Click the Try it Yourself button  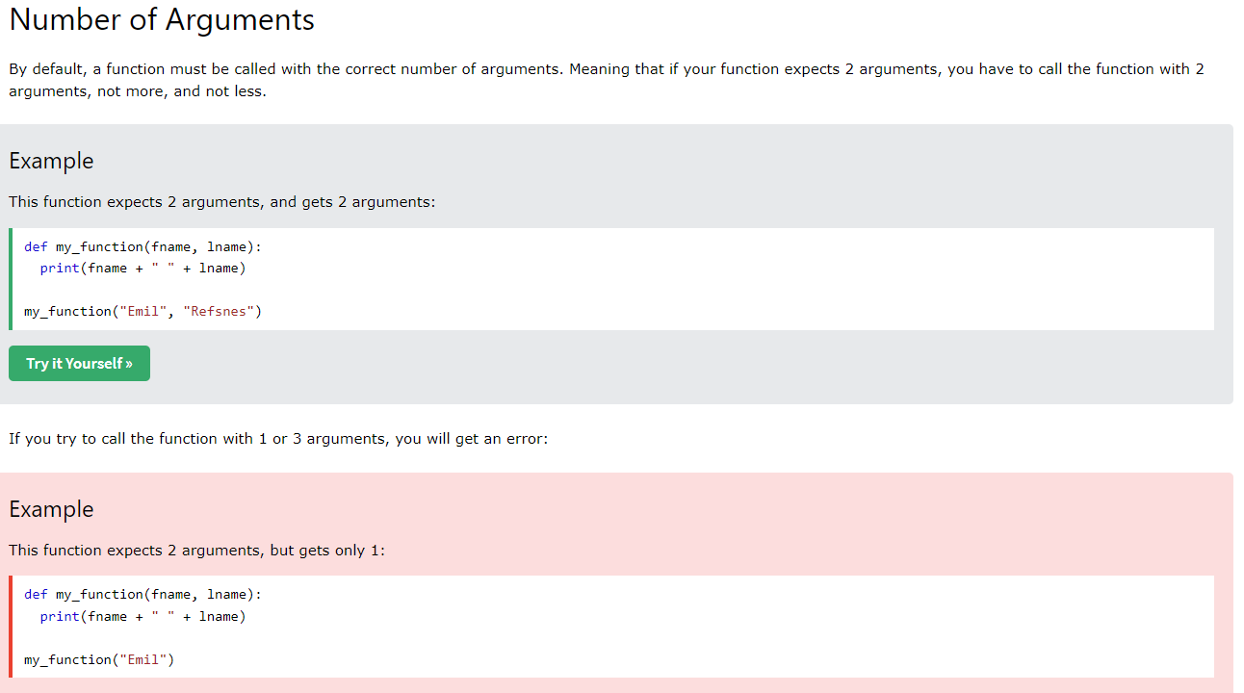[x=79, y=363]
